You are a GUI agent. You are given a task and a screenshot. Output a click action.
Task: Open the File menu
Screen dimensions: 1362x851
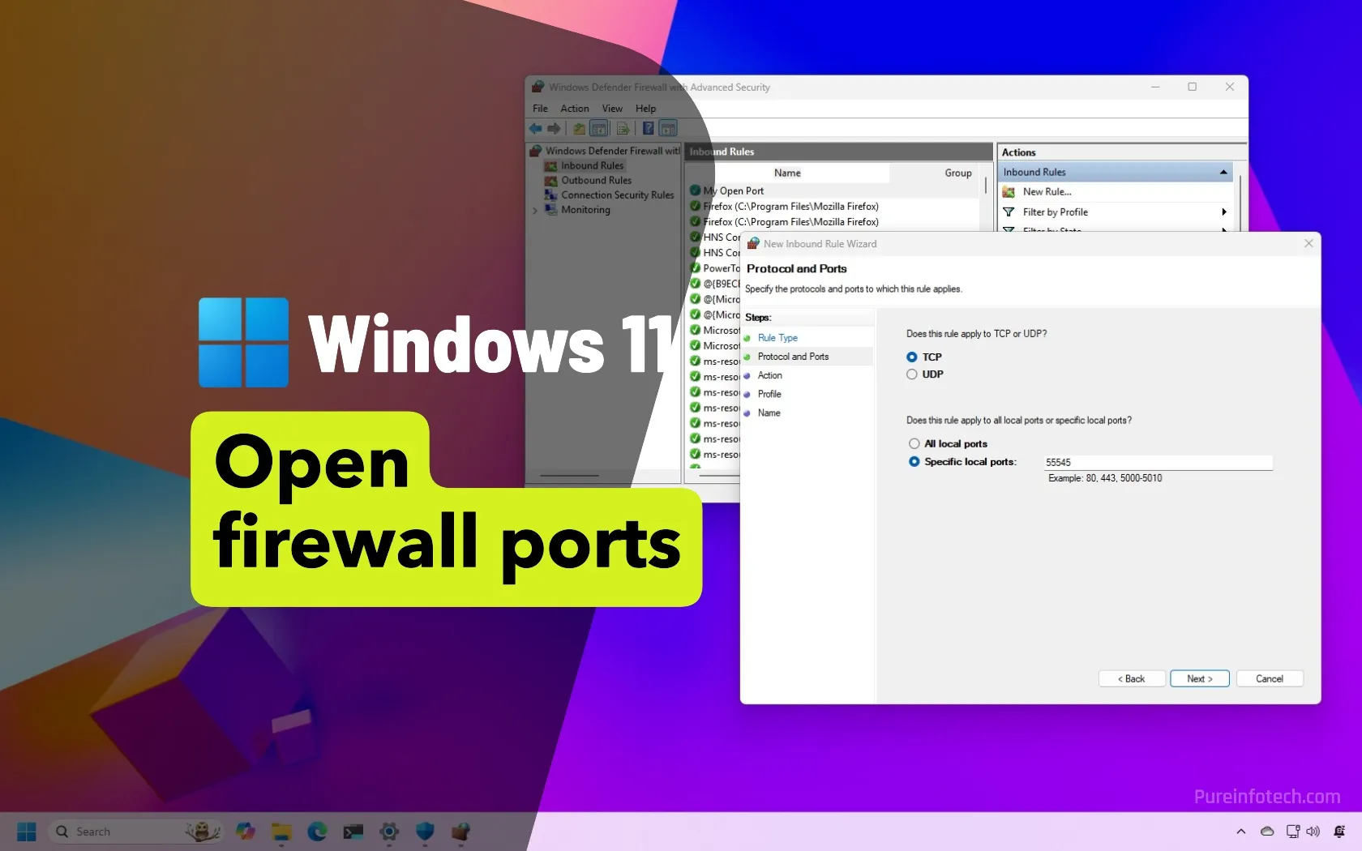pyautogui.click(x=540, y=109)
